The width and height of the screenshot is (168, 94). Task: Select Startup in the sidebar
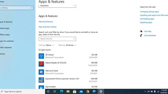[x=2, y=54]
